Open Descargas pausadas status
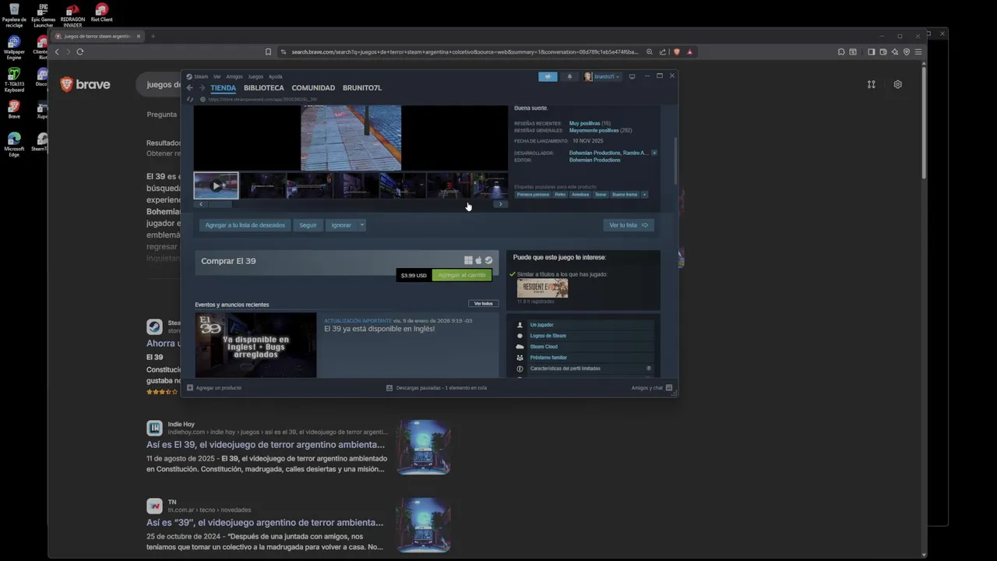This screenshot has width=997, height=561. [436, 387]
